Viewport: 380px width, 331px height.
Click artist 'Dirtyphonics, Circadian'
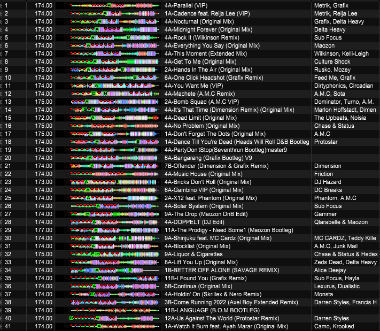click(x=344, y=86)
